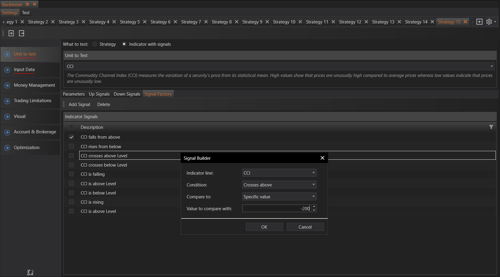500x277 pixels.
Task: Click the reset icon at bottom of sidebar
Action: 30,272
